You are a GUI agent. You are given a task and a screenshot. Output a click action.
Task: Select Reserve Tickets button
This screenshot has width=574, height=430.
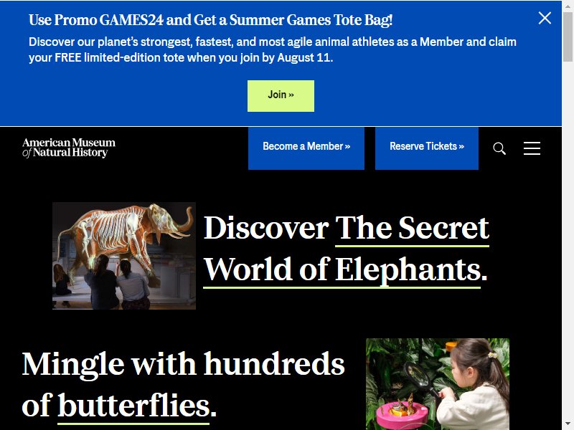pos(427,148)
